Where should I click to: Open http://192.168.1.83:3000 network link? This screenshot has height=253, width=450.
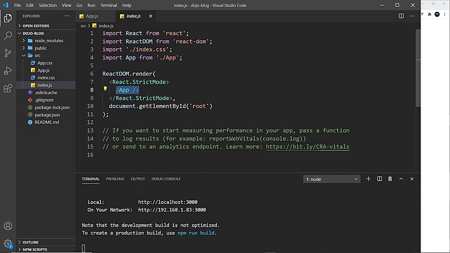tap(172, 210)
